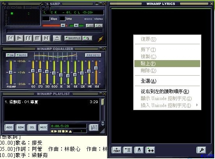Click the playlist time display 0:00/3:29
The width and height of the screenshot is (215, 159).
coord(68,126)
